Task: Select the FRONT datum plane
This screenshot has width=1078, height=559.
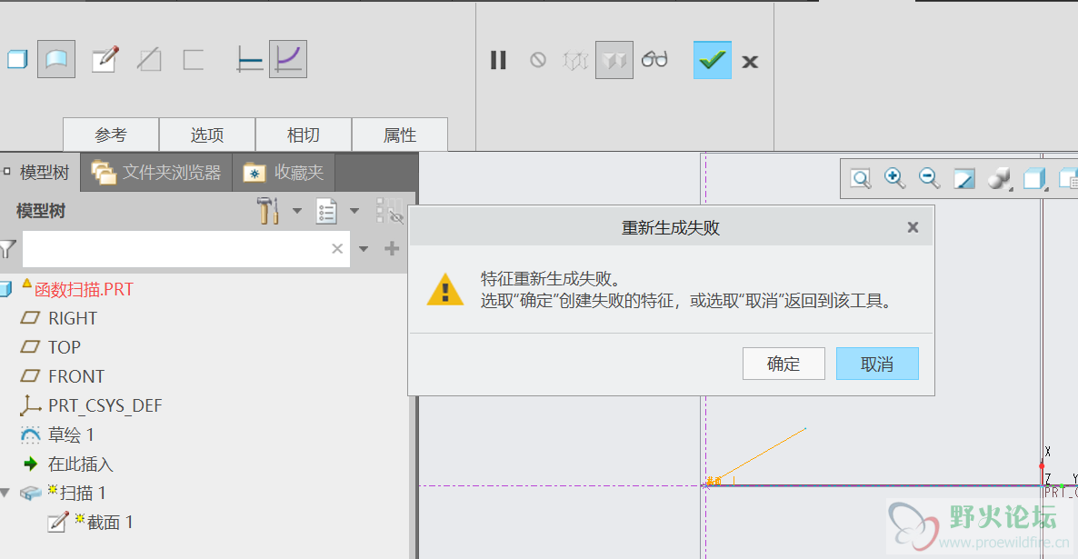Action: [75, 376]
